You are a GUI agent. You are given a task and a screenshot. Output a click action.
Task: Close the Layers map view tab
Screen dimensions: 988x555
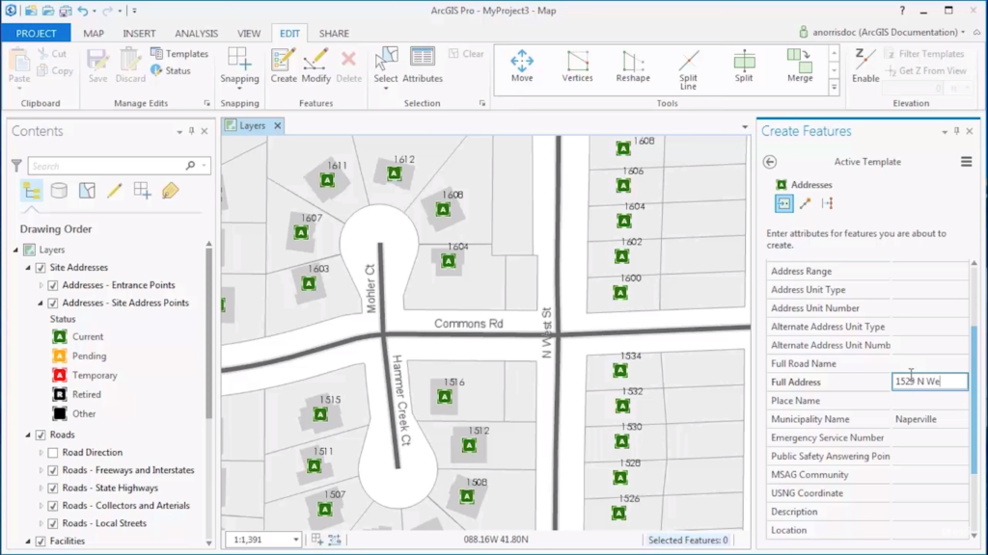click(277, 126)
